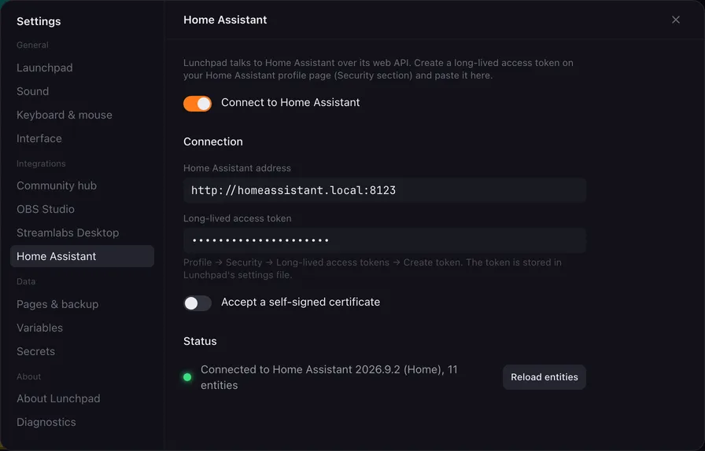Click the About sidebar group label

coord(29,376)
